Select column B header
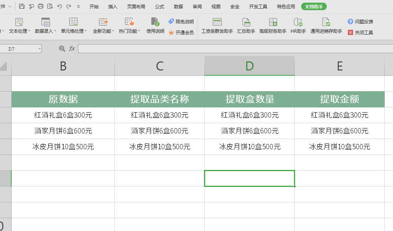Image resolution: width=393 pixels, height=231 pixels. (x=63, y=66)
